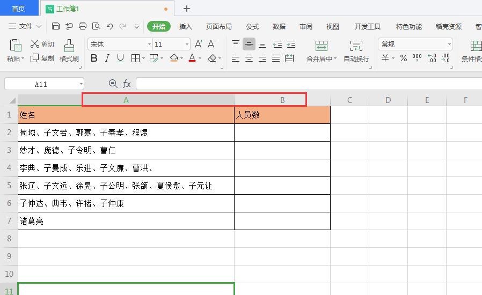
Task: Toggle Underline formatting
Action: [x=120, y=58]
